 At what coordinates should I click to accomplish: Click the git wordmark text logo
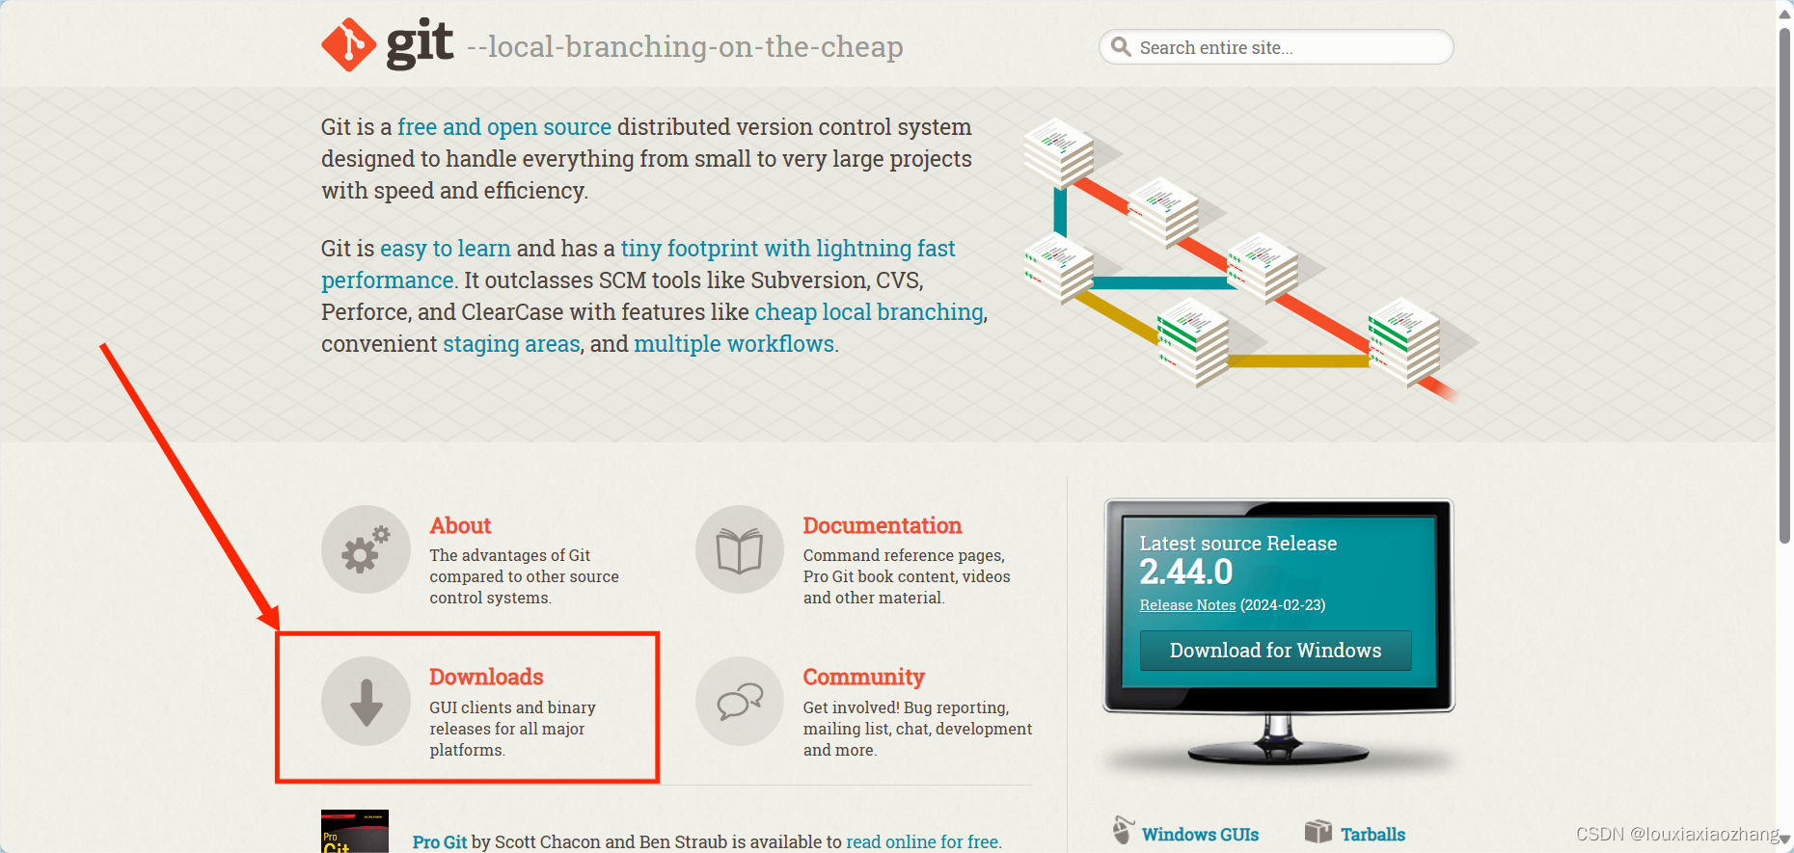click(x=420, y=43)
